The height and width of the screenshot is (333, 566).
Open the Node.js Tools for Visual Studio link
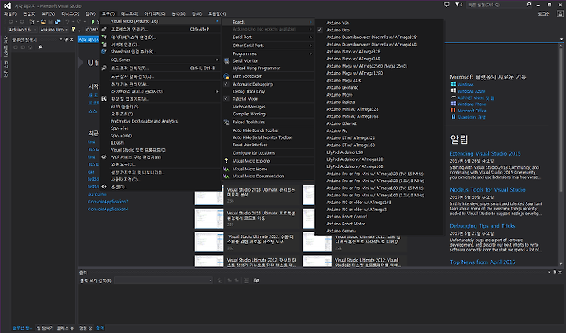(x=487, y=190)
